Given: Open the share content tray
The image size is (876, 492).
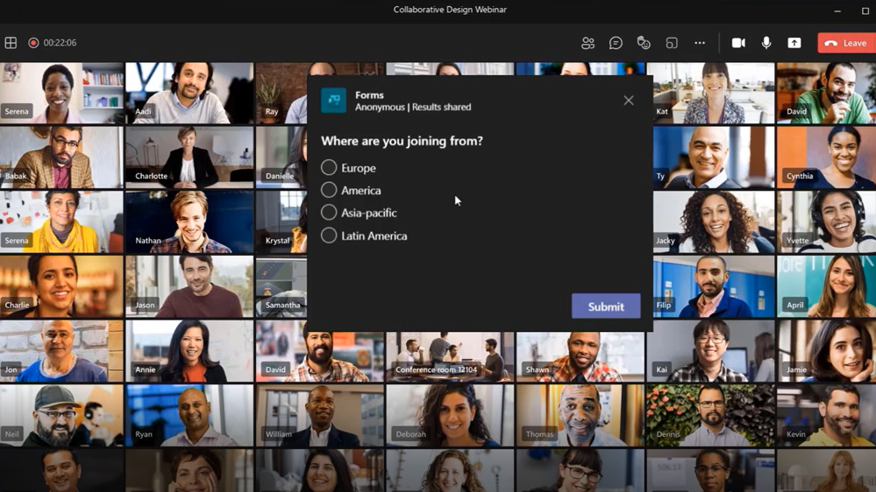Looking at the screenshot, I should pyautogui.click(x=794, y=42).
